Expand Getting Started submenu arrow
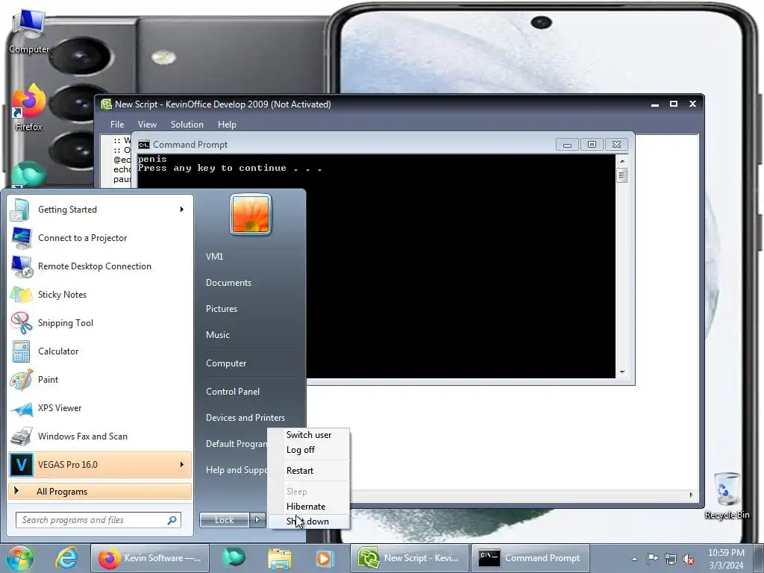764x573 pixels. pyautogui.click(x=182, y=210)
